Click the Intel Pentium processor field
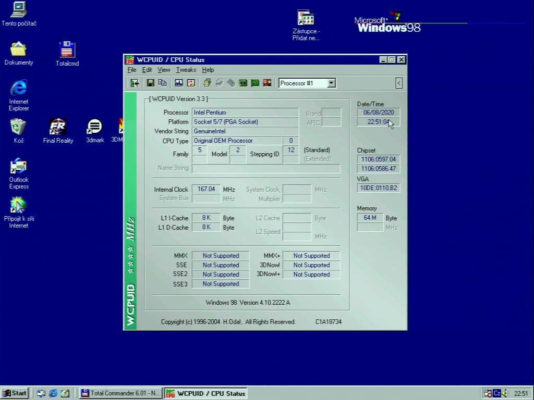 pos(245,113)
